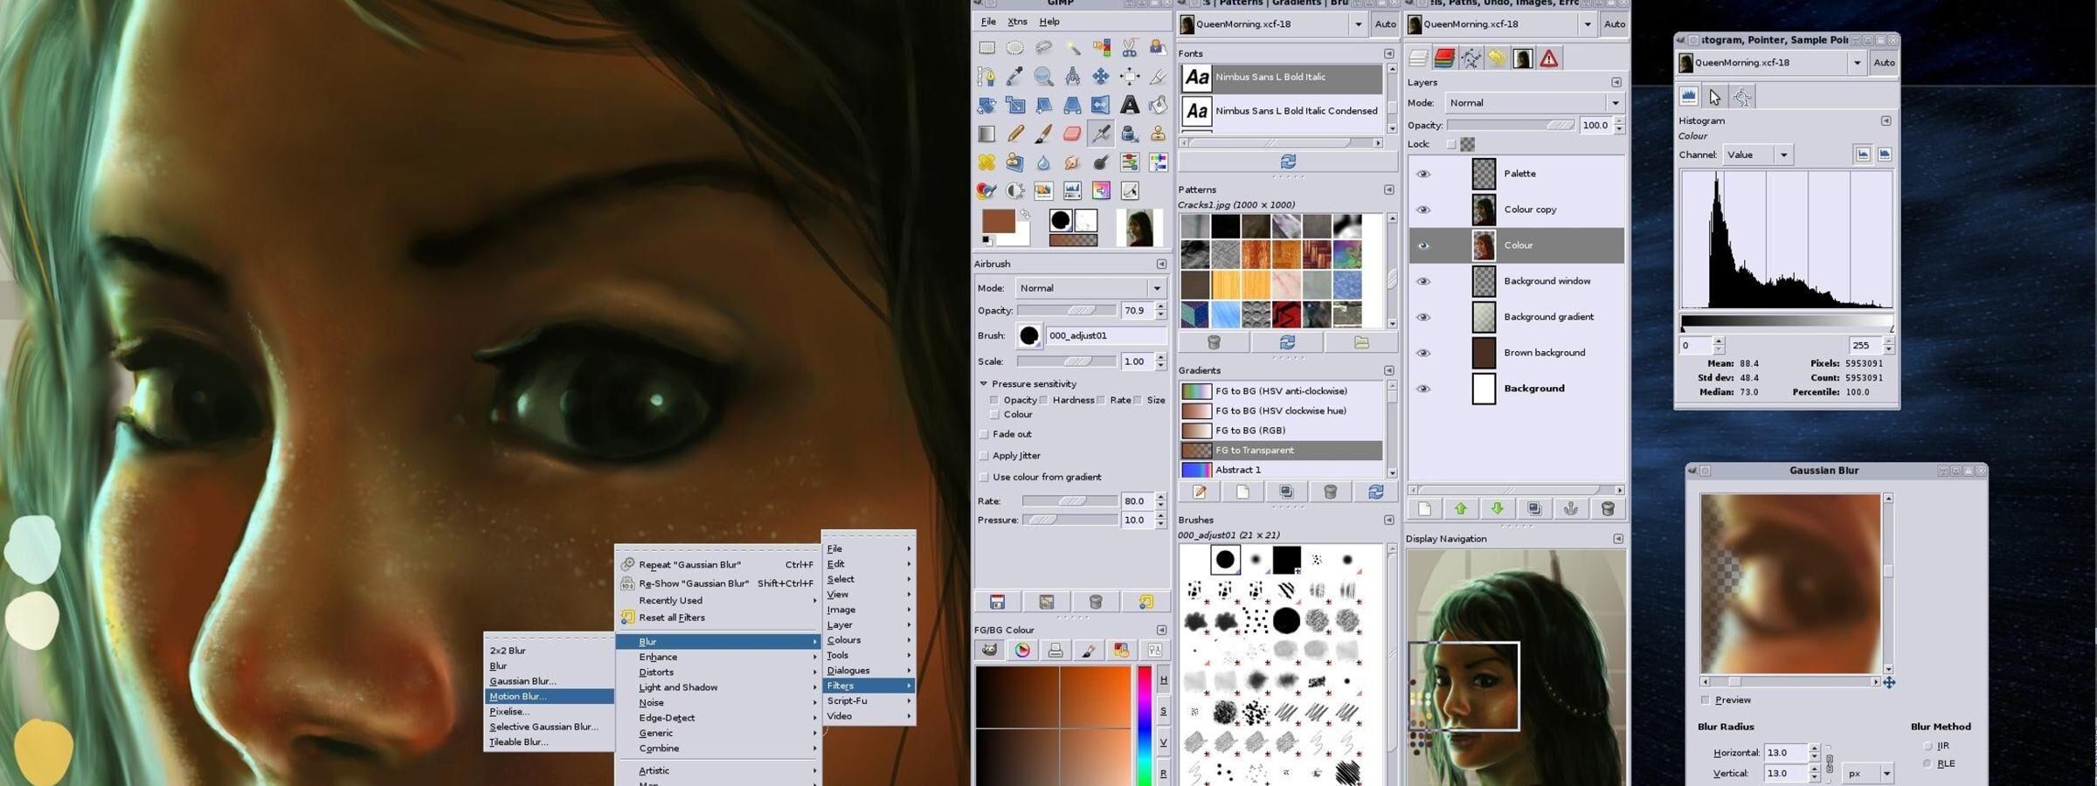
Task: Choose Motion Blur from the Blur submenu
Action: coord(517,696)
